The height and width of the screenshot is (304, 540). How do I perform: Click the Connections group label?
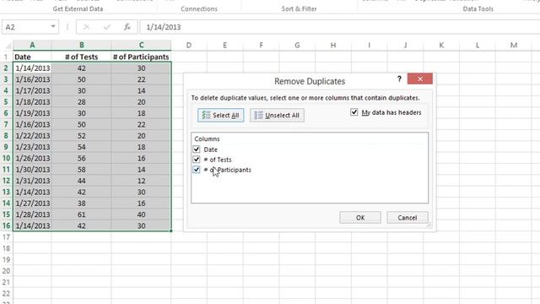199,9
